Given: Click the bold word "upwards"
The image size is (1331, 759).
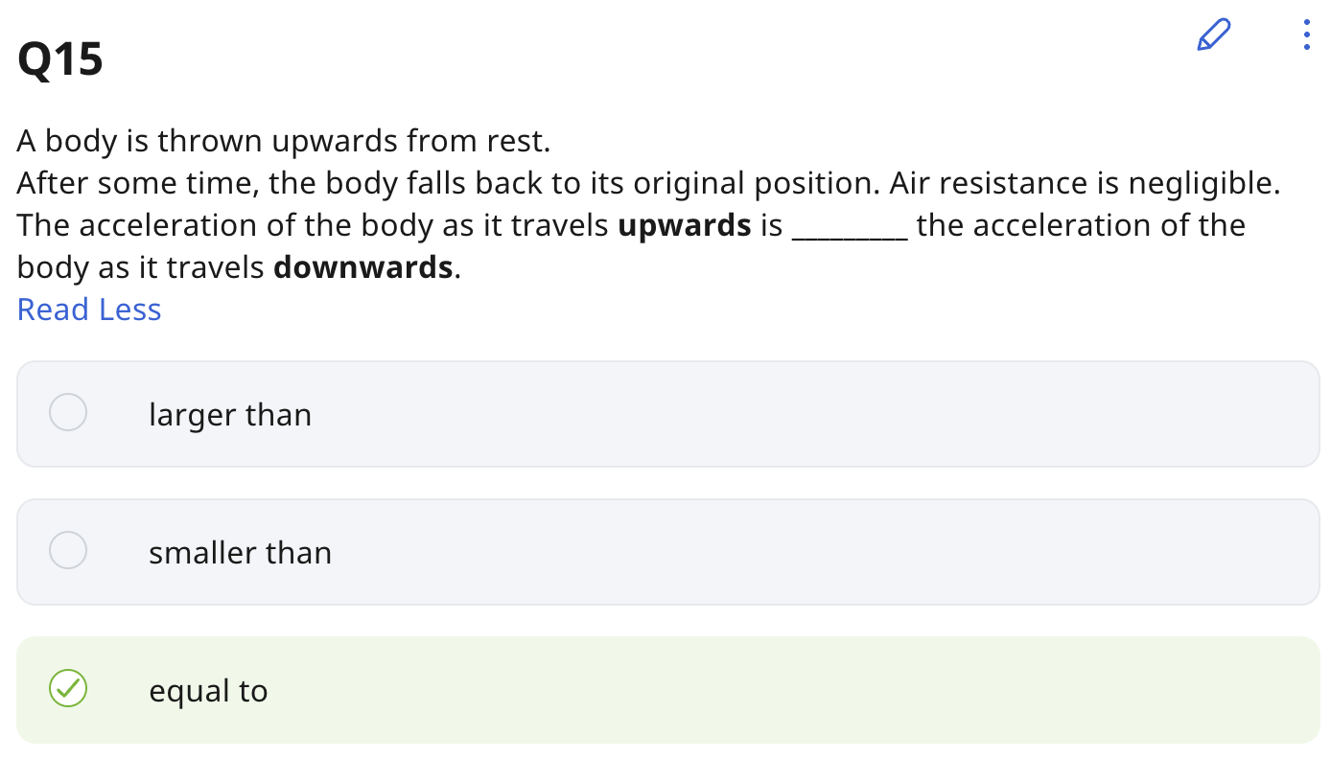Looking at the screenshot, I should click(684, 225).
